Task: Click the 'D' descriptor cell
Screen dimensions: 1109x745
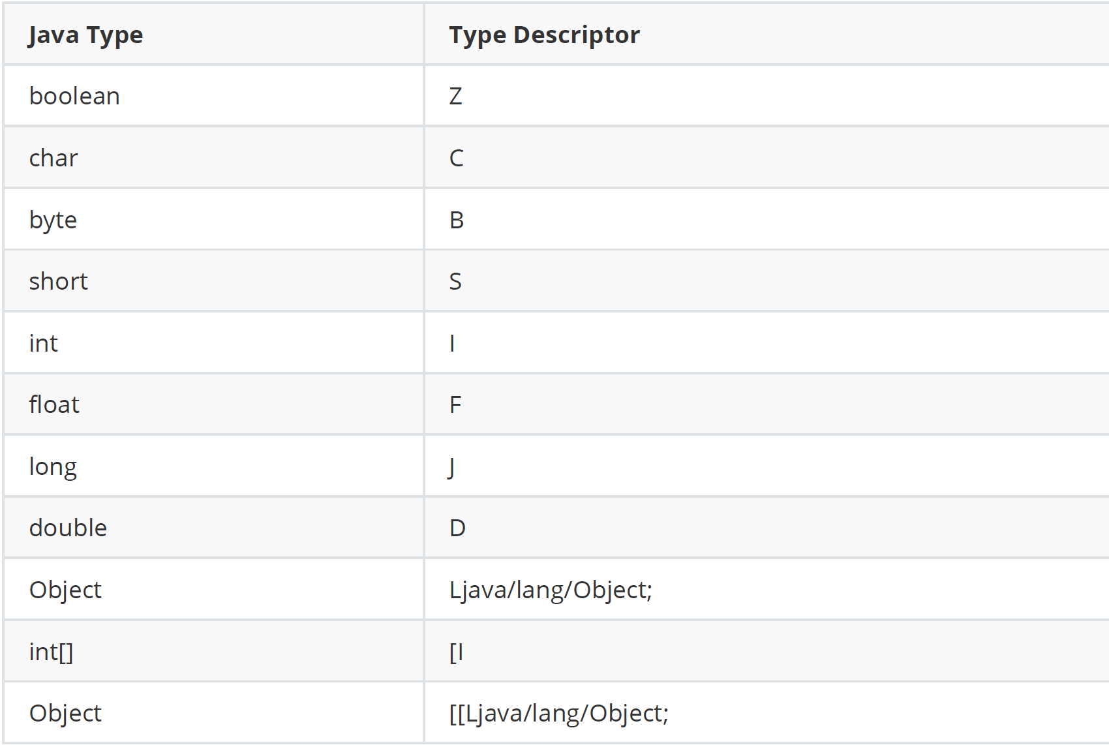Action: (x=457, y=528)
